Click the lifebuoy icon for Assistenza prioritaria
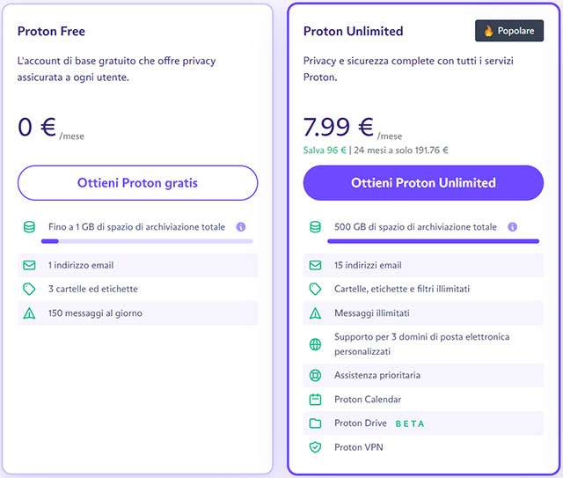The height and width of the screenshot is (478, 563). pos(315,375)
